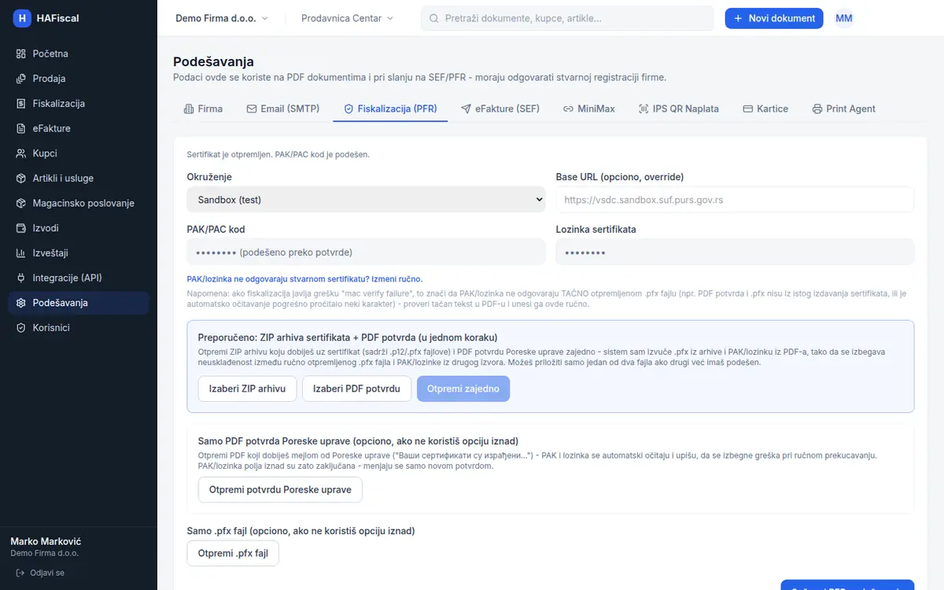
Task: Expand the Prodavnica Centar location dropdown
Action: (x=347, y=18)
